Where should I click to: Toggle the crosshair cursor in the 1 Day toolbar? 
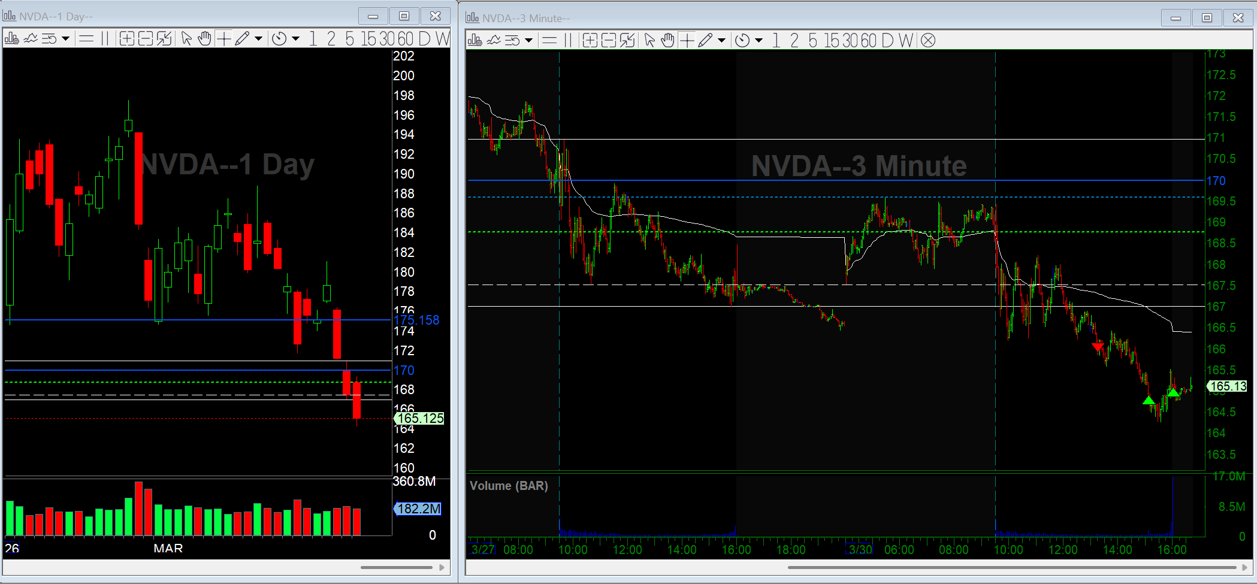point(223,39)
